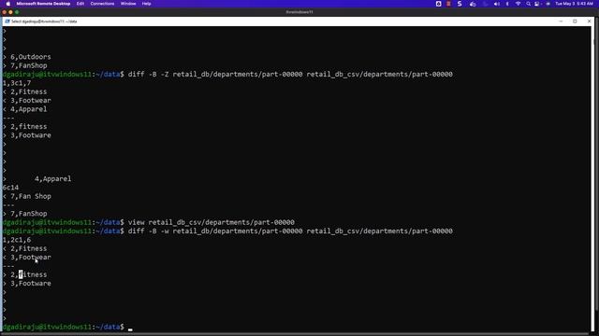The image size is (599, 336).
Task: Click the '6c14' diff header
Action: coord(10,188)
